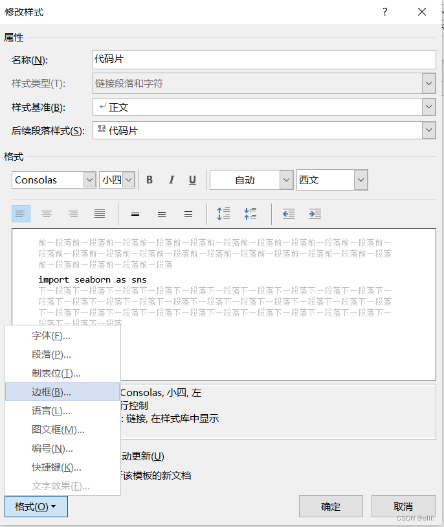The image size is (444, 527).
Task: Select justify alignment icon
Action: tap(100, 214)
